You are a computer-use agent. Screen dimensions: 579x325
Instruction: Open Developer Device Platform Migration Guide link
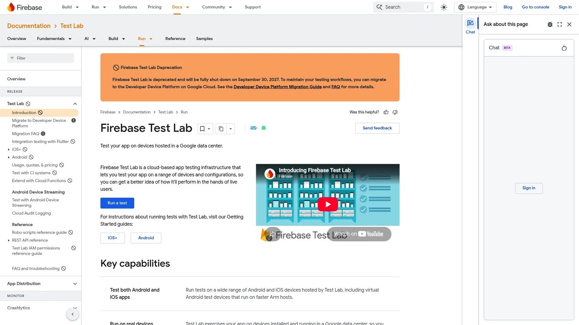(x=278, y=87)
